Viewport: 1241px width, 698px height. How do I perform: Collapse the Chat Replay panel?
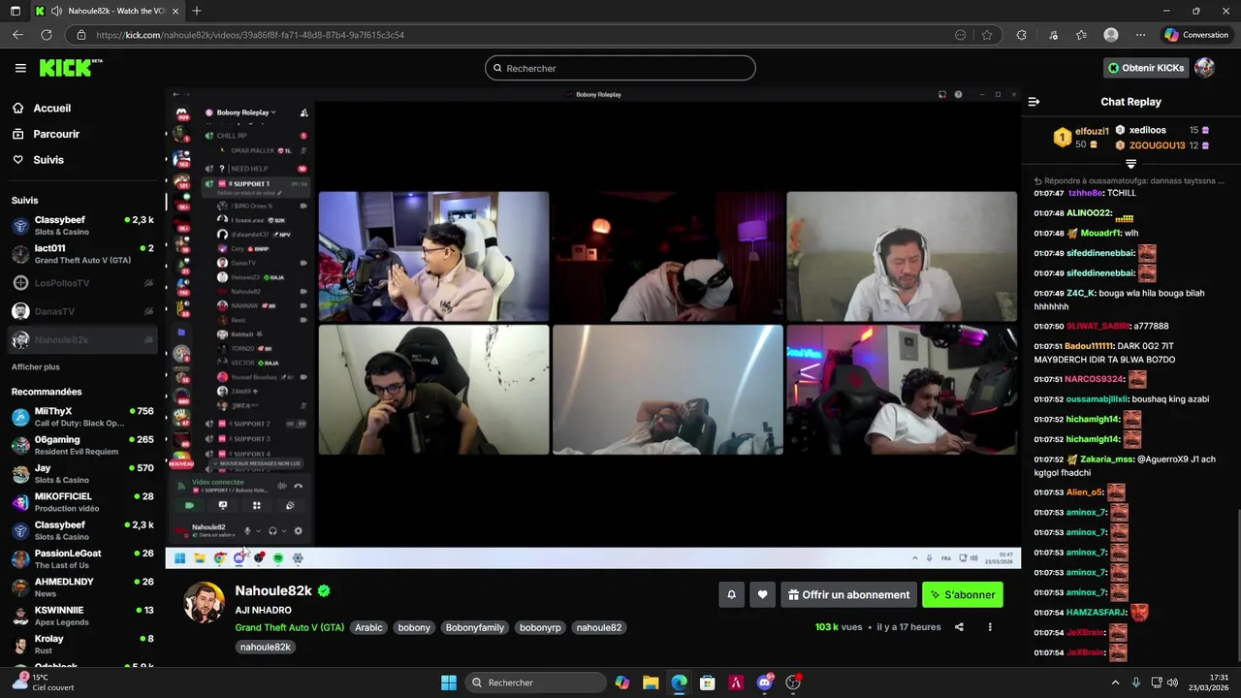(x=1034, y=102)
